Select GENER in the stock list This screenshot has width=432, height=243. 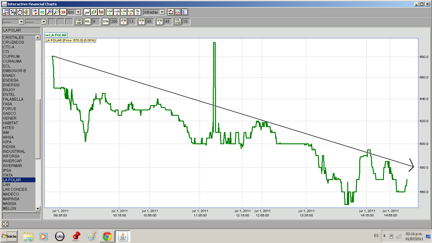coord(19,118)
